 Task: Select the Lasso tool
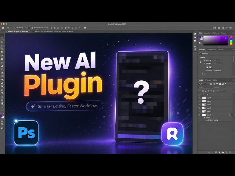pos(2,42)
